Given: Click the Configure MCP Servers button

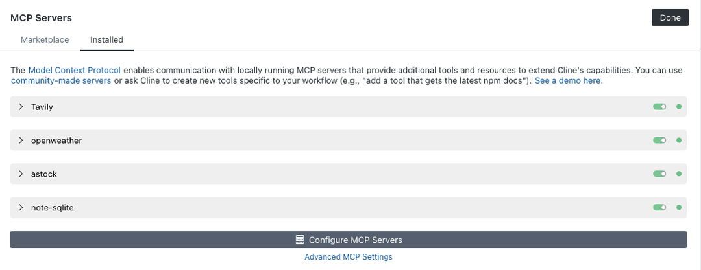Looking at the screenshot, I should click(x=349, y=240).
